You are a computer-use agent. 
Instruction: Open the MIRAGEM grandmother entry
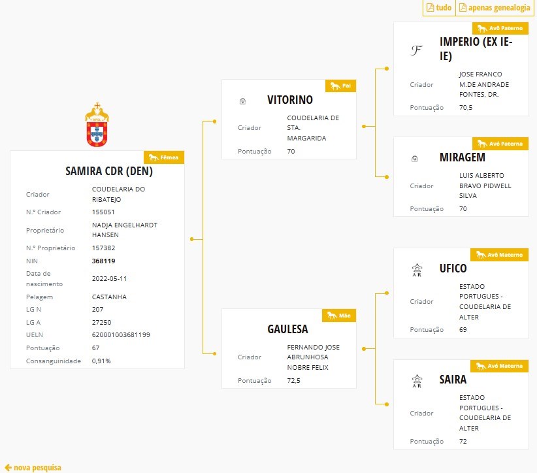click(x=463, y=157)
